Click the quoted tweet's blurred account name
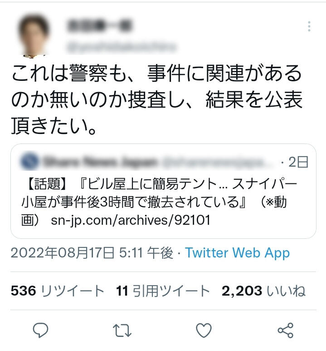 click(100, 162)
